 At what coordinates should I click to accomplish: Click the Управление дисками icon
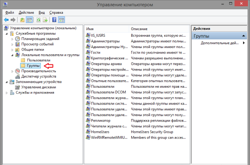point(17,87)
